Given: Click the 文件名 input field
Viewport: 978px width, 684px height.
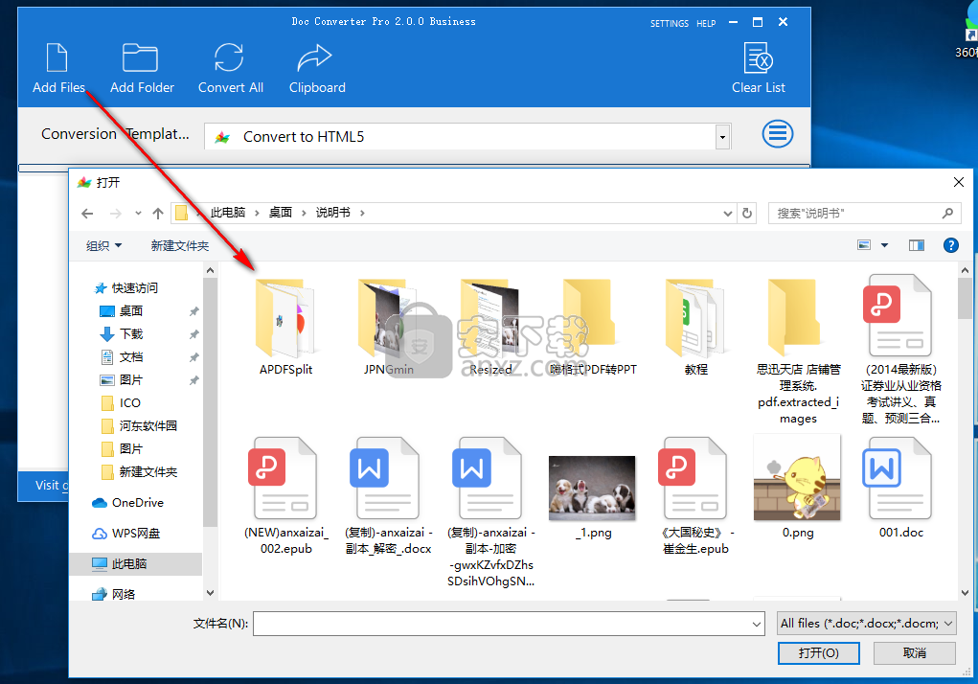Looking at the screenshot, I should pyautogui.click(x=508, y=624).
